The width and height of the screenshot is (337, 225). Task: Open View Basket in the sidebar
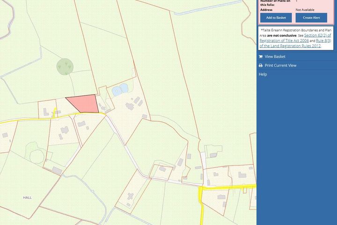point(275,57)
